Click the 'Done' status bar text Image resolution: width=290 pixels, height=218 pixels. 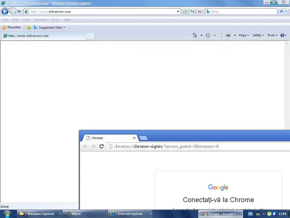[x=5, y=207]
